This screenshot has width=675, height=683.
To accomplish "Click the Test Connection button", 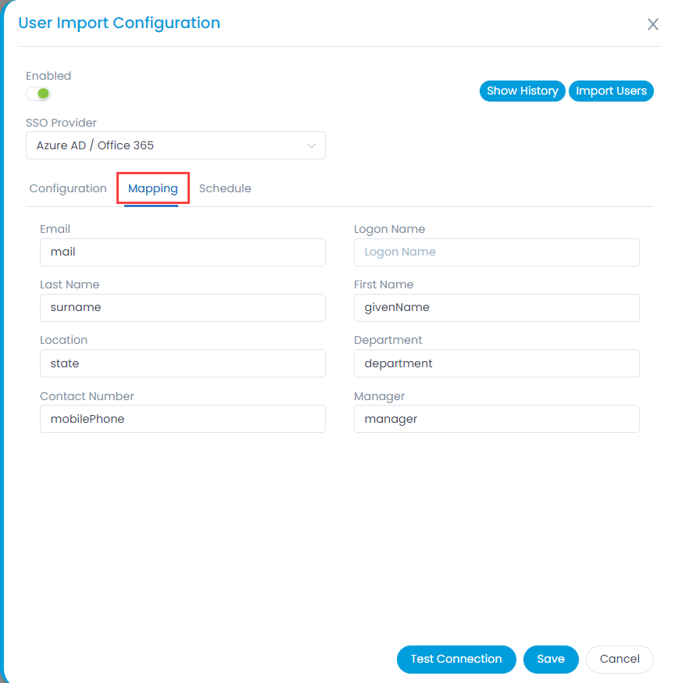I will coord(456,659).
